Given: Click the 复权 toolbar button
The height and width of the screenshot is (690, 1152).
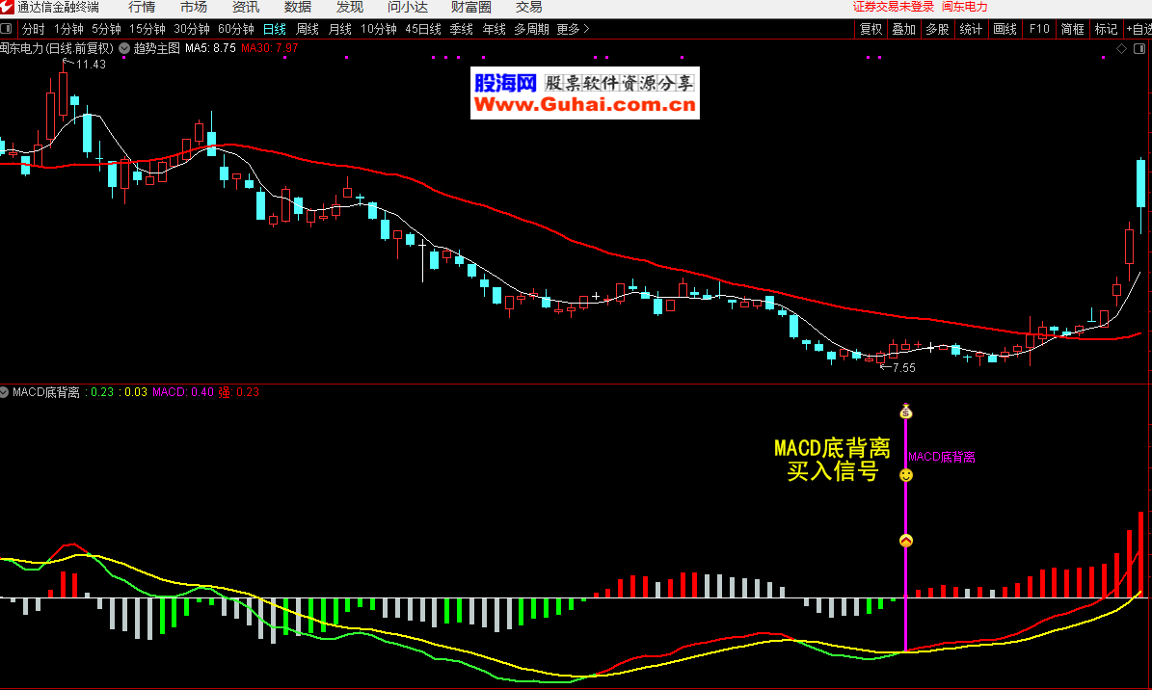Looking at the screenshot, I should (x=871, y=30).
